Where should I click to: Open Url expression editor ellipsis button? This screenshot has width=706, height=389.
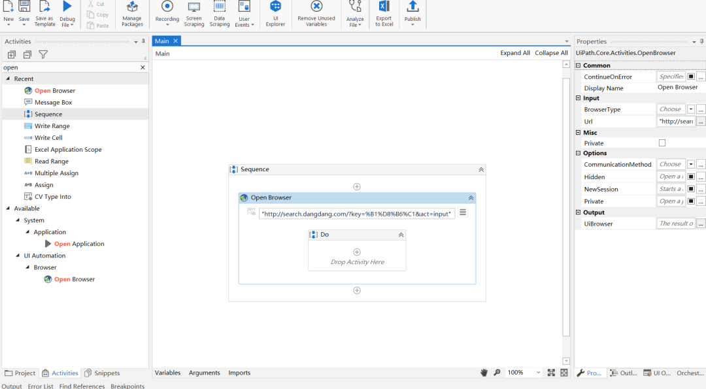click(701, 121)
